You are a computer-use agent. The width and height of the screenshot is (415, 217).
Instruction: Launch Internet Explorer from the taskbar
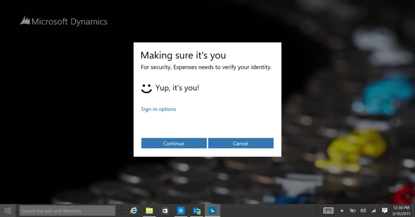(134, 210)
